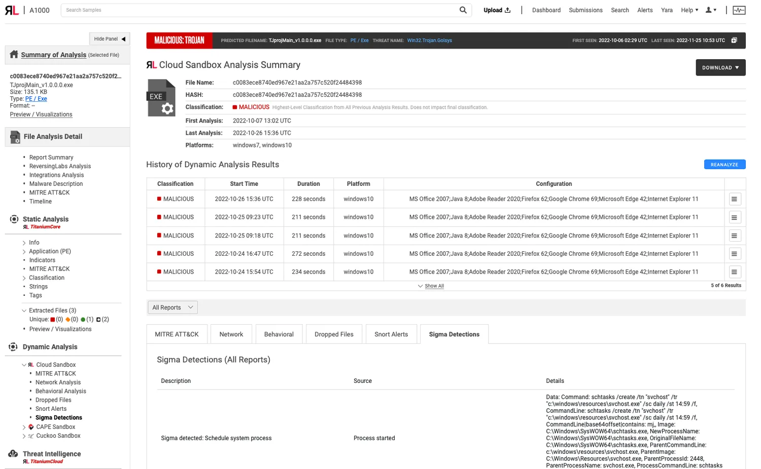Click the Summary of Analysis home icon

click(15, 55)
